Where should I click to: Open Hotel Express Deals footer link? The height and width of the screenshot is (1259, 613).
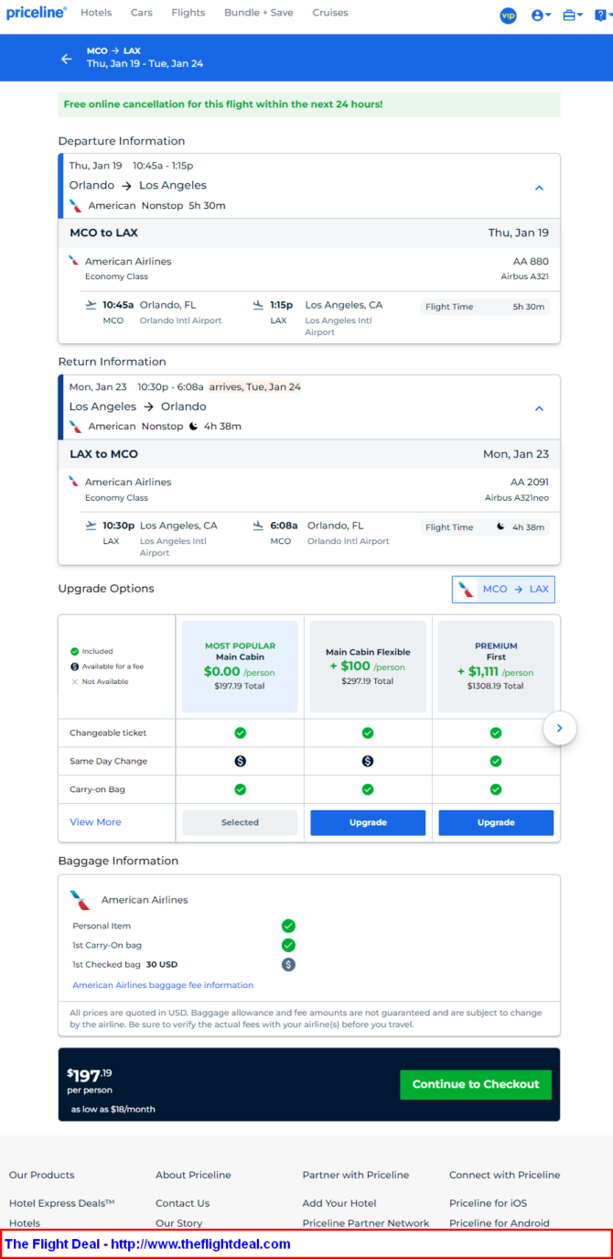point(62,1203)
